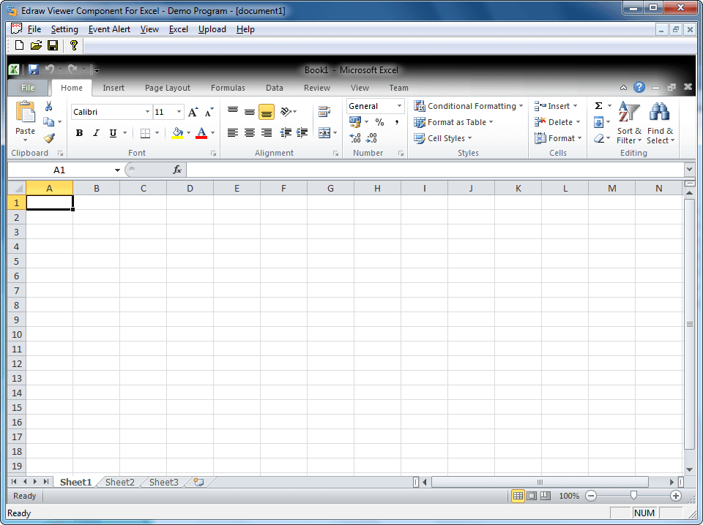Click the Delete cells button
Screen dimensions: 703x525
point(557,122)
